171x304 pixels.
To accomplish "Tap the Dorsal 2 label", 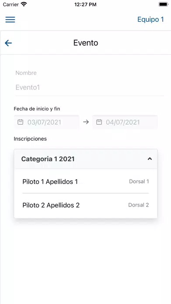I will tap(138, 205).
